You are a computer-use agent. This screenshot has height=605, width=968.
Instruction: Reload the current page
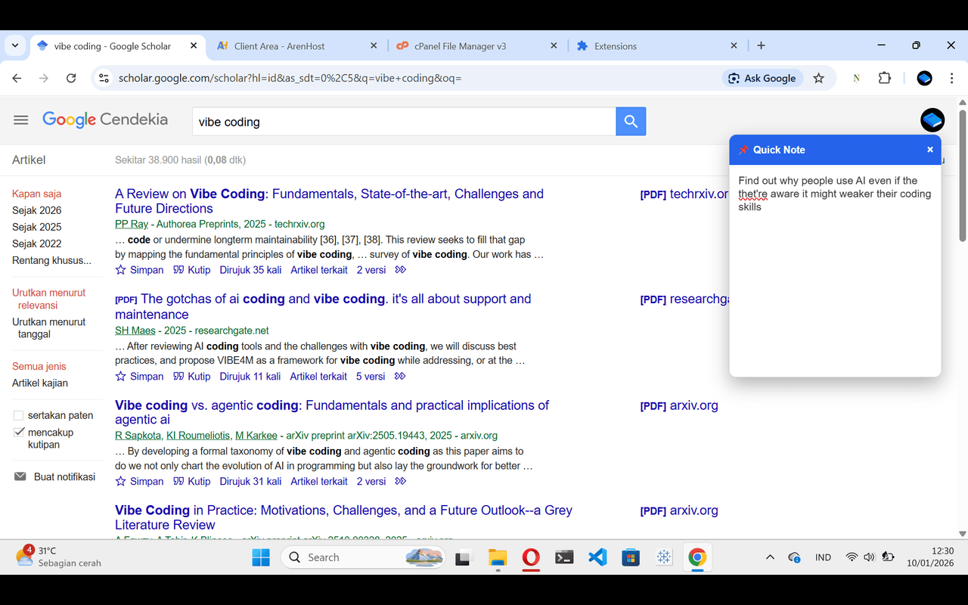click(x=71, y=78)
